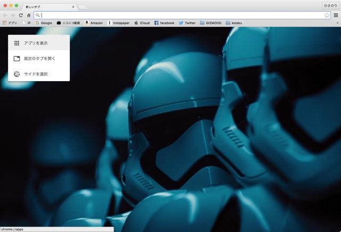Switch to the 新しいタブ tab
This screenshot has width=341, height=232.
pyautogui.click(x=50, y=7)
